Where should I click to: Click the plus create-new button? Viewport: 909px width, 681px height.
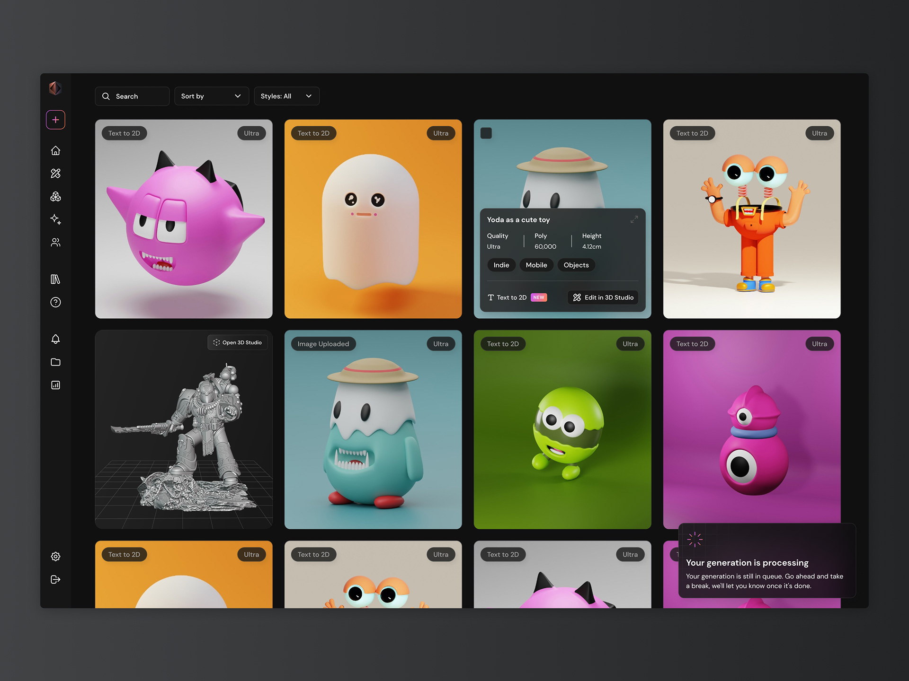pos(55,120)
